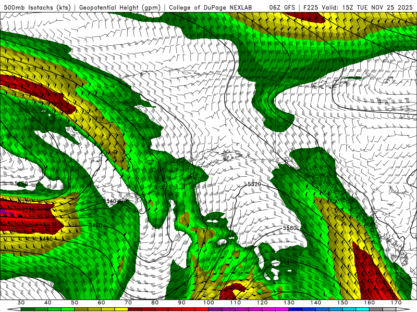The width and height of the screenshot is (417, 312).
Task: Select the olive swatch just above 50
Action: 81,309
